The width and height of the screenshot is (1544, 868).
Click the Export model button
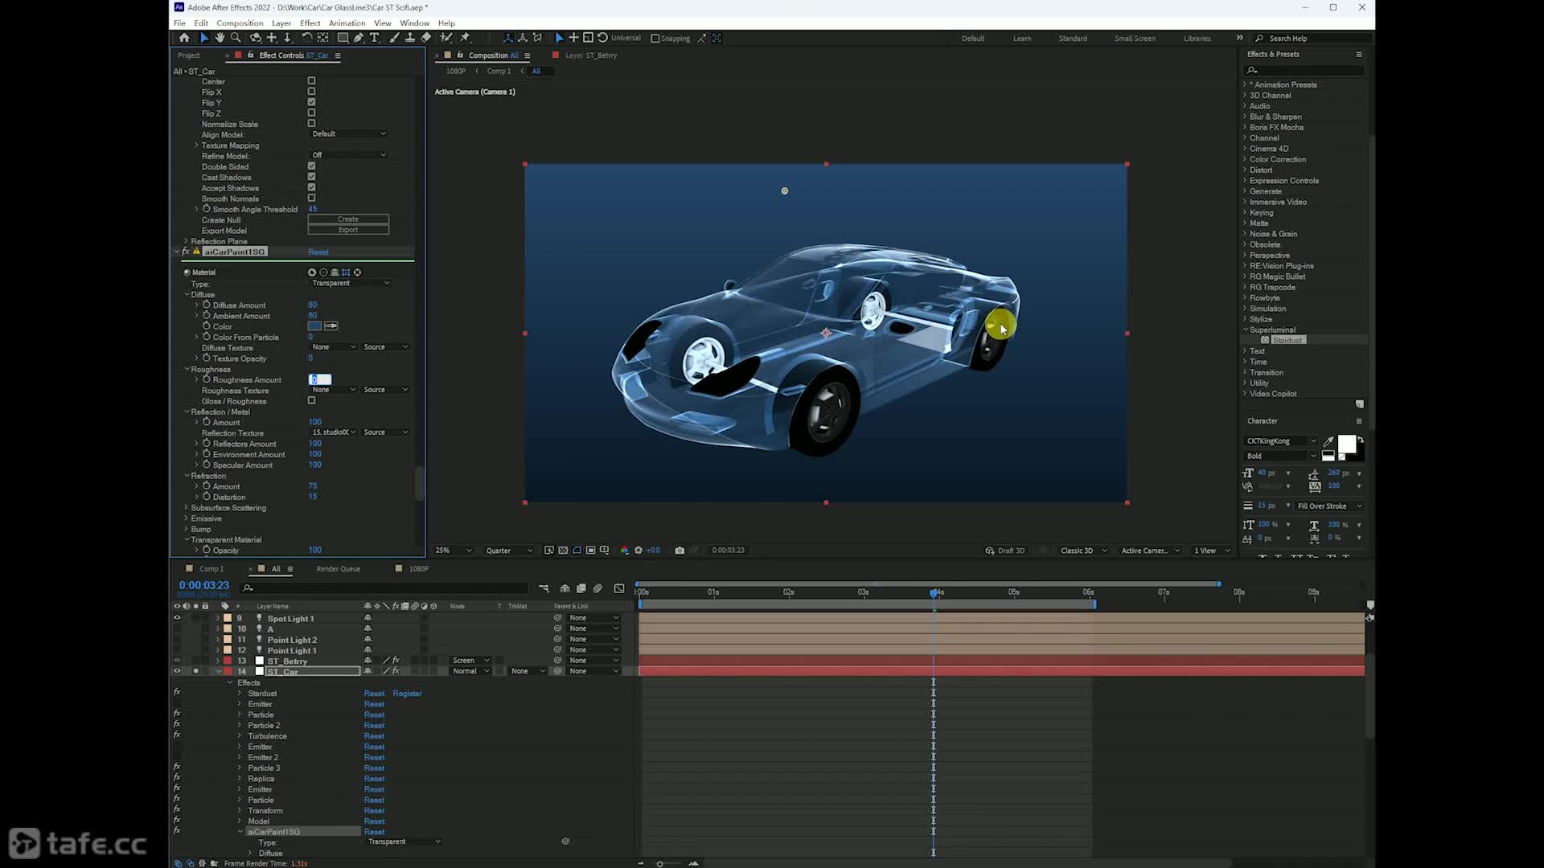(348, 230)
